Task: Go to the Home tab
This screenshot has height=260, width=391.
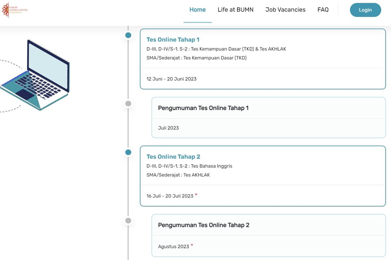Action: (197, 10)
